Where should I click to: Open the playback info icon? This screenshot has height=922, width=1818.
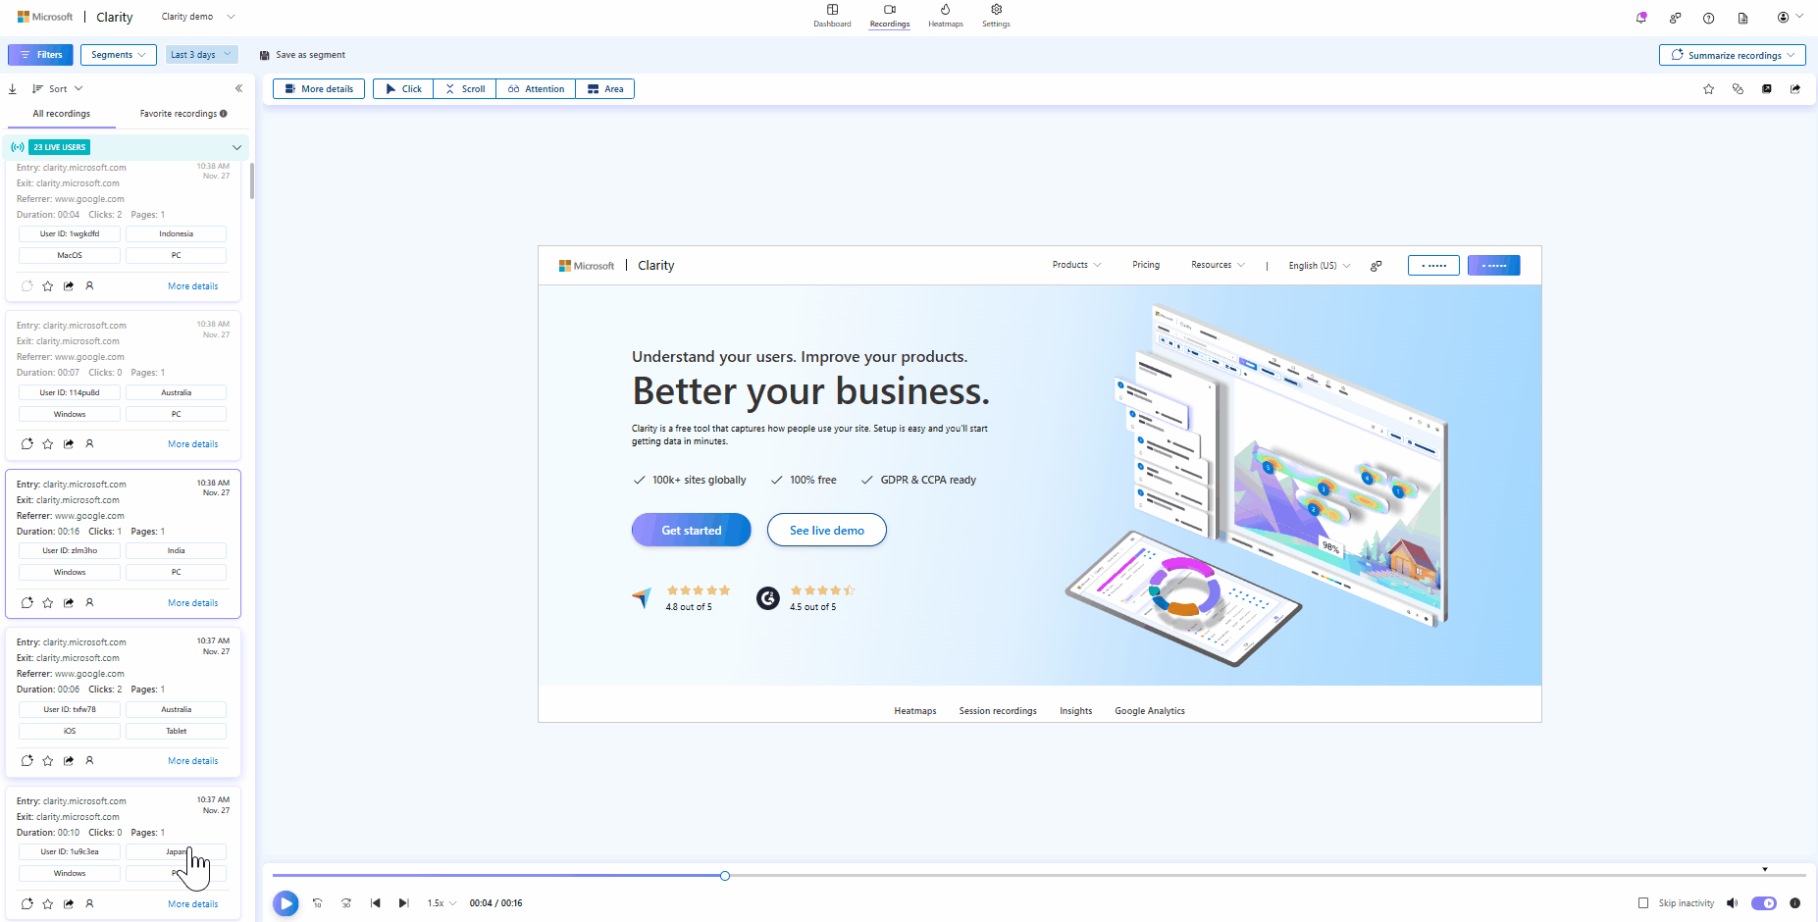(x=1794, y=903)
